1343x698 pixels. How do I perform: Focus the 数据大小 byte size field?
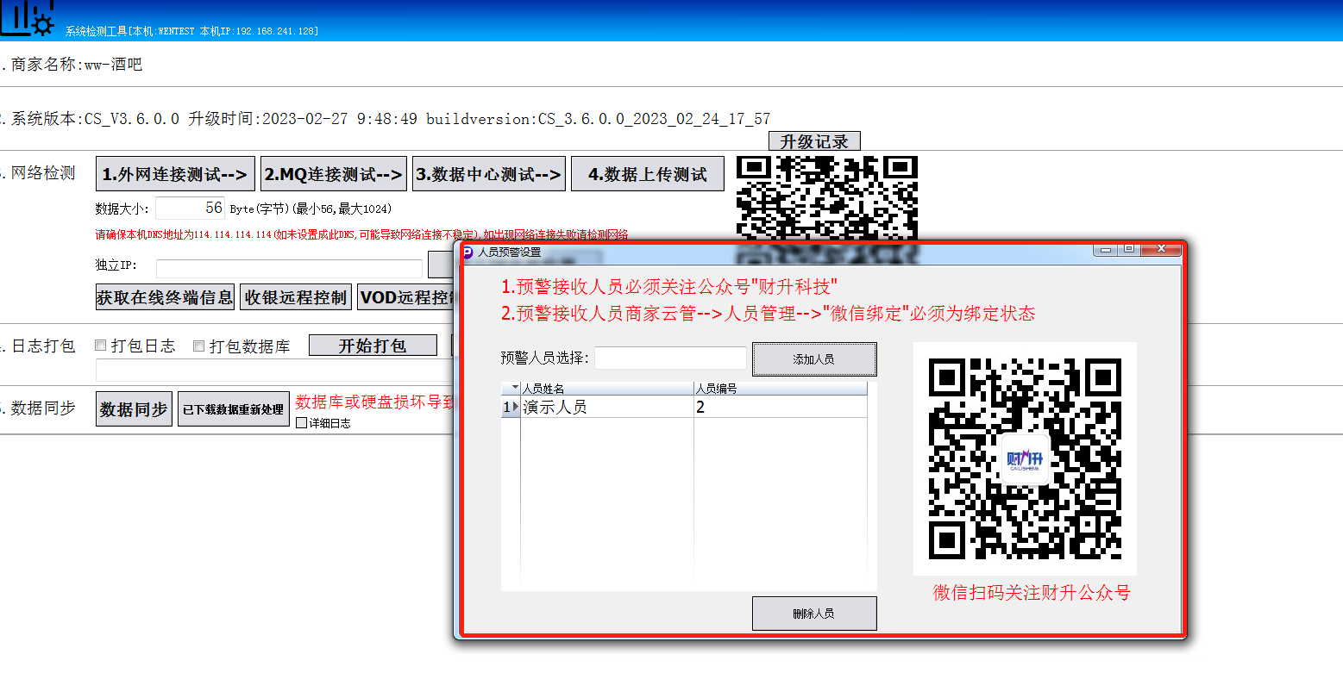tap(191, 208)
